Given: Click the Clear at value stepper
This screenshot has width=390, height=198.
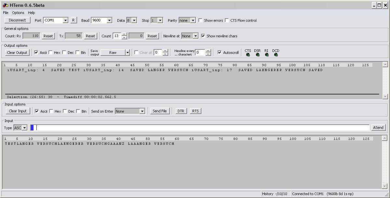Looking at the screenshot, I should (166, 53).
